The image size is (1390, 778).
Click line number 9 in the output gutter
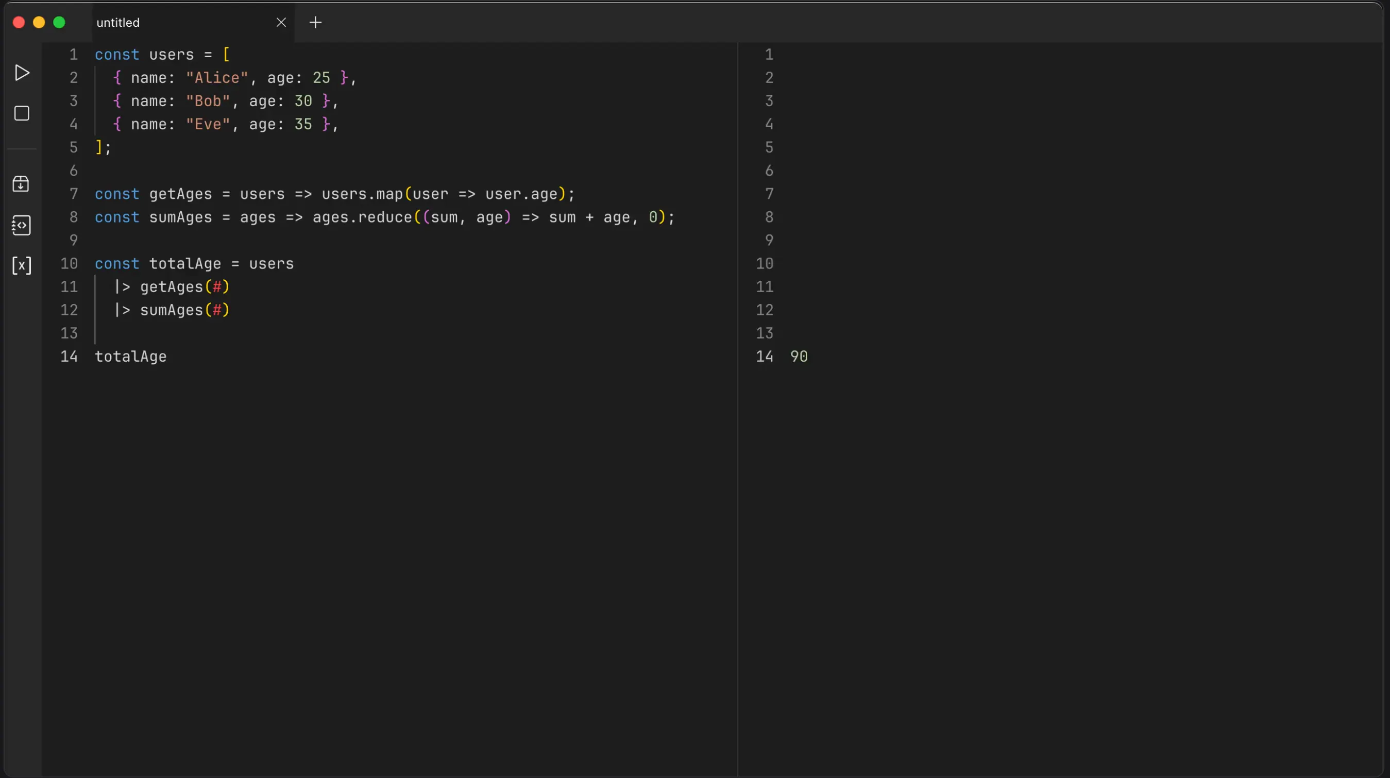tap(770, 241)
